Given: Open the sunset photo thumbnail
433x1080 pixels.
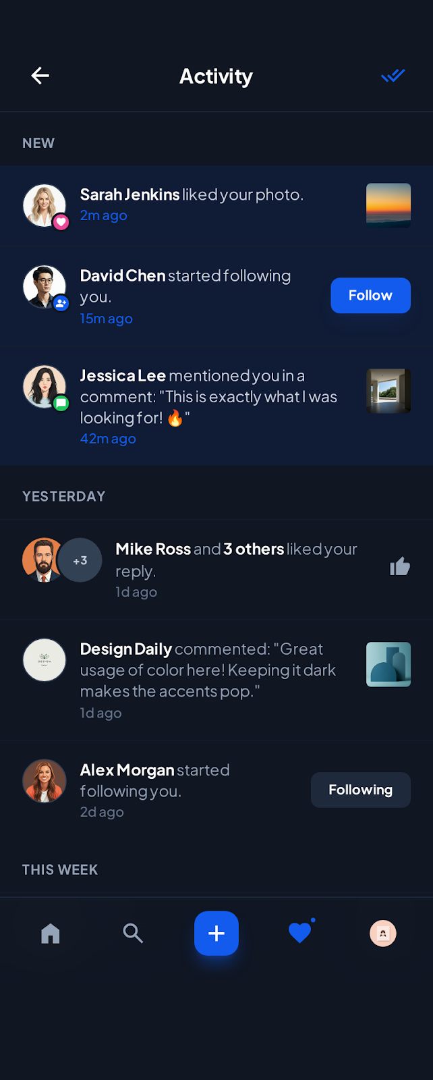Looking at the screenshot, I should [388, 205].
